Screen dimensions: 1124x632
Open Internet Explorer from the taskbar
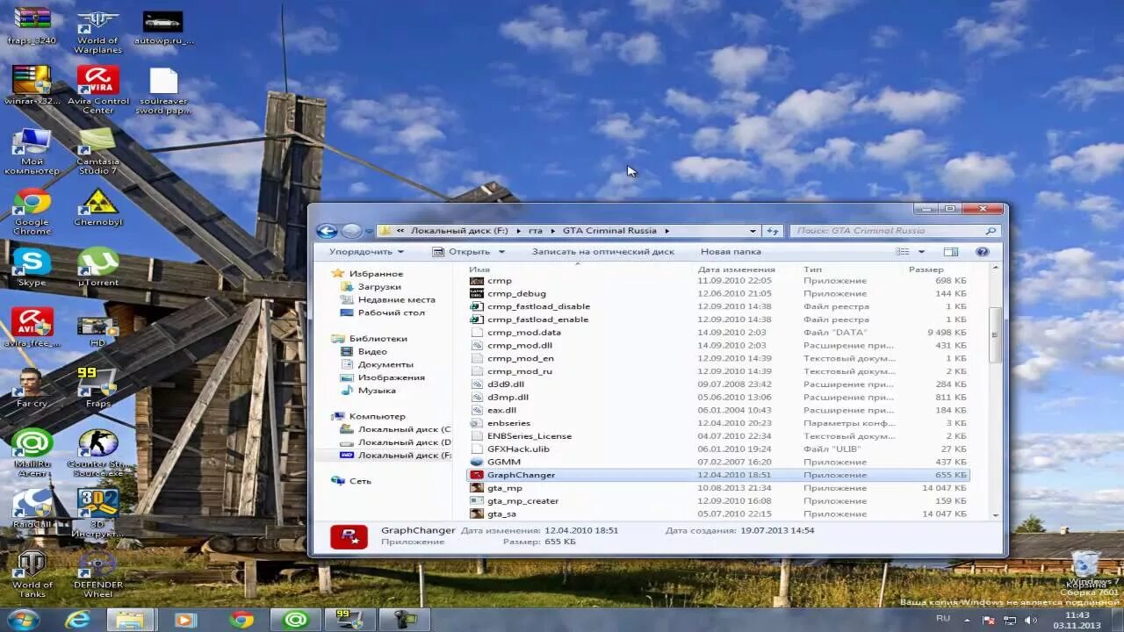(x=77, y=620)
